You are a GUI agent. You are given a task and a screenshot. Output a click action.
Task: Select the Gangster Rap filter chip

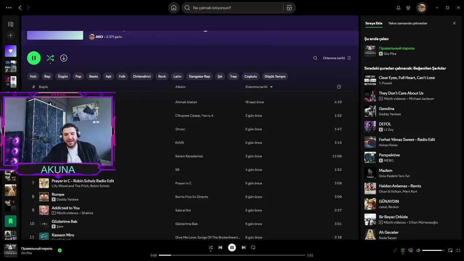point(199,76)
